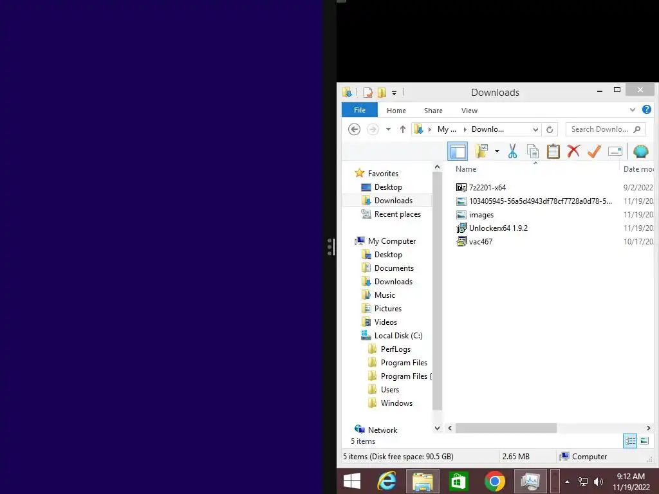659x494 pixels.
Task: Click the horizontal scrollbar right arrow
Action: click(649, 428)
